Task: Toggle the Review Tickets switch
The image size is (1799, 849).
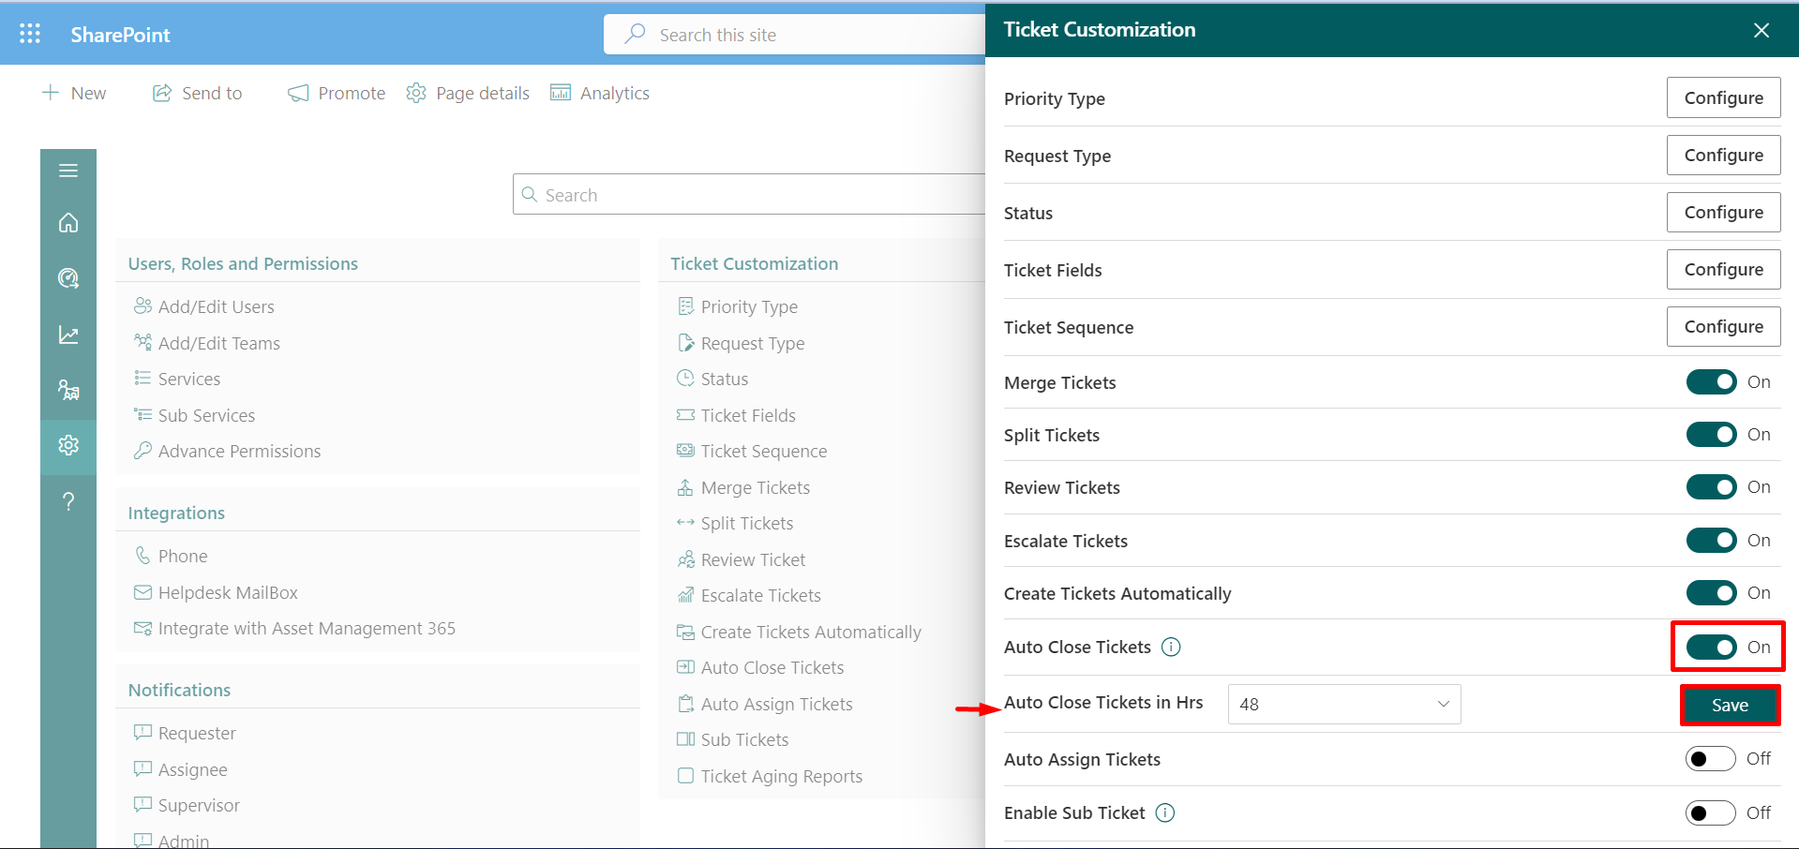Action: click(x=1712, y=487)
